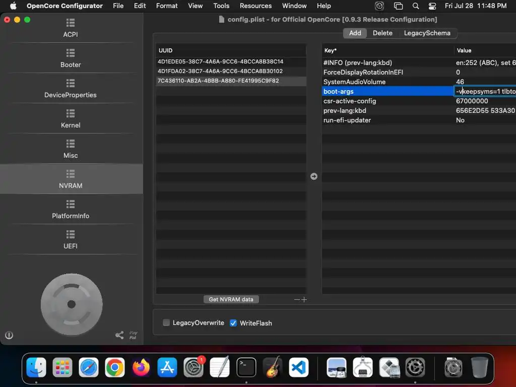Open Launchpad from the Dock

tap(62, 367)
